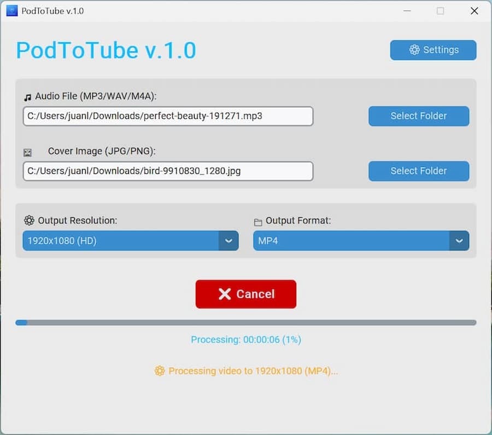The height and width of the screenshot is (435, 492).
Task: Select the cover image path input field
Action: [168, 171]
